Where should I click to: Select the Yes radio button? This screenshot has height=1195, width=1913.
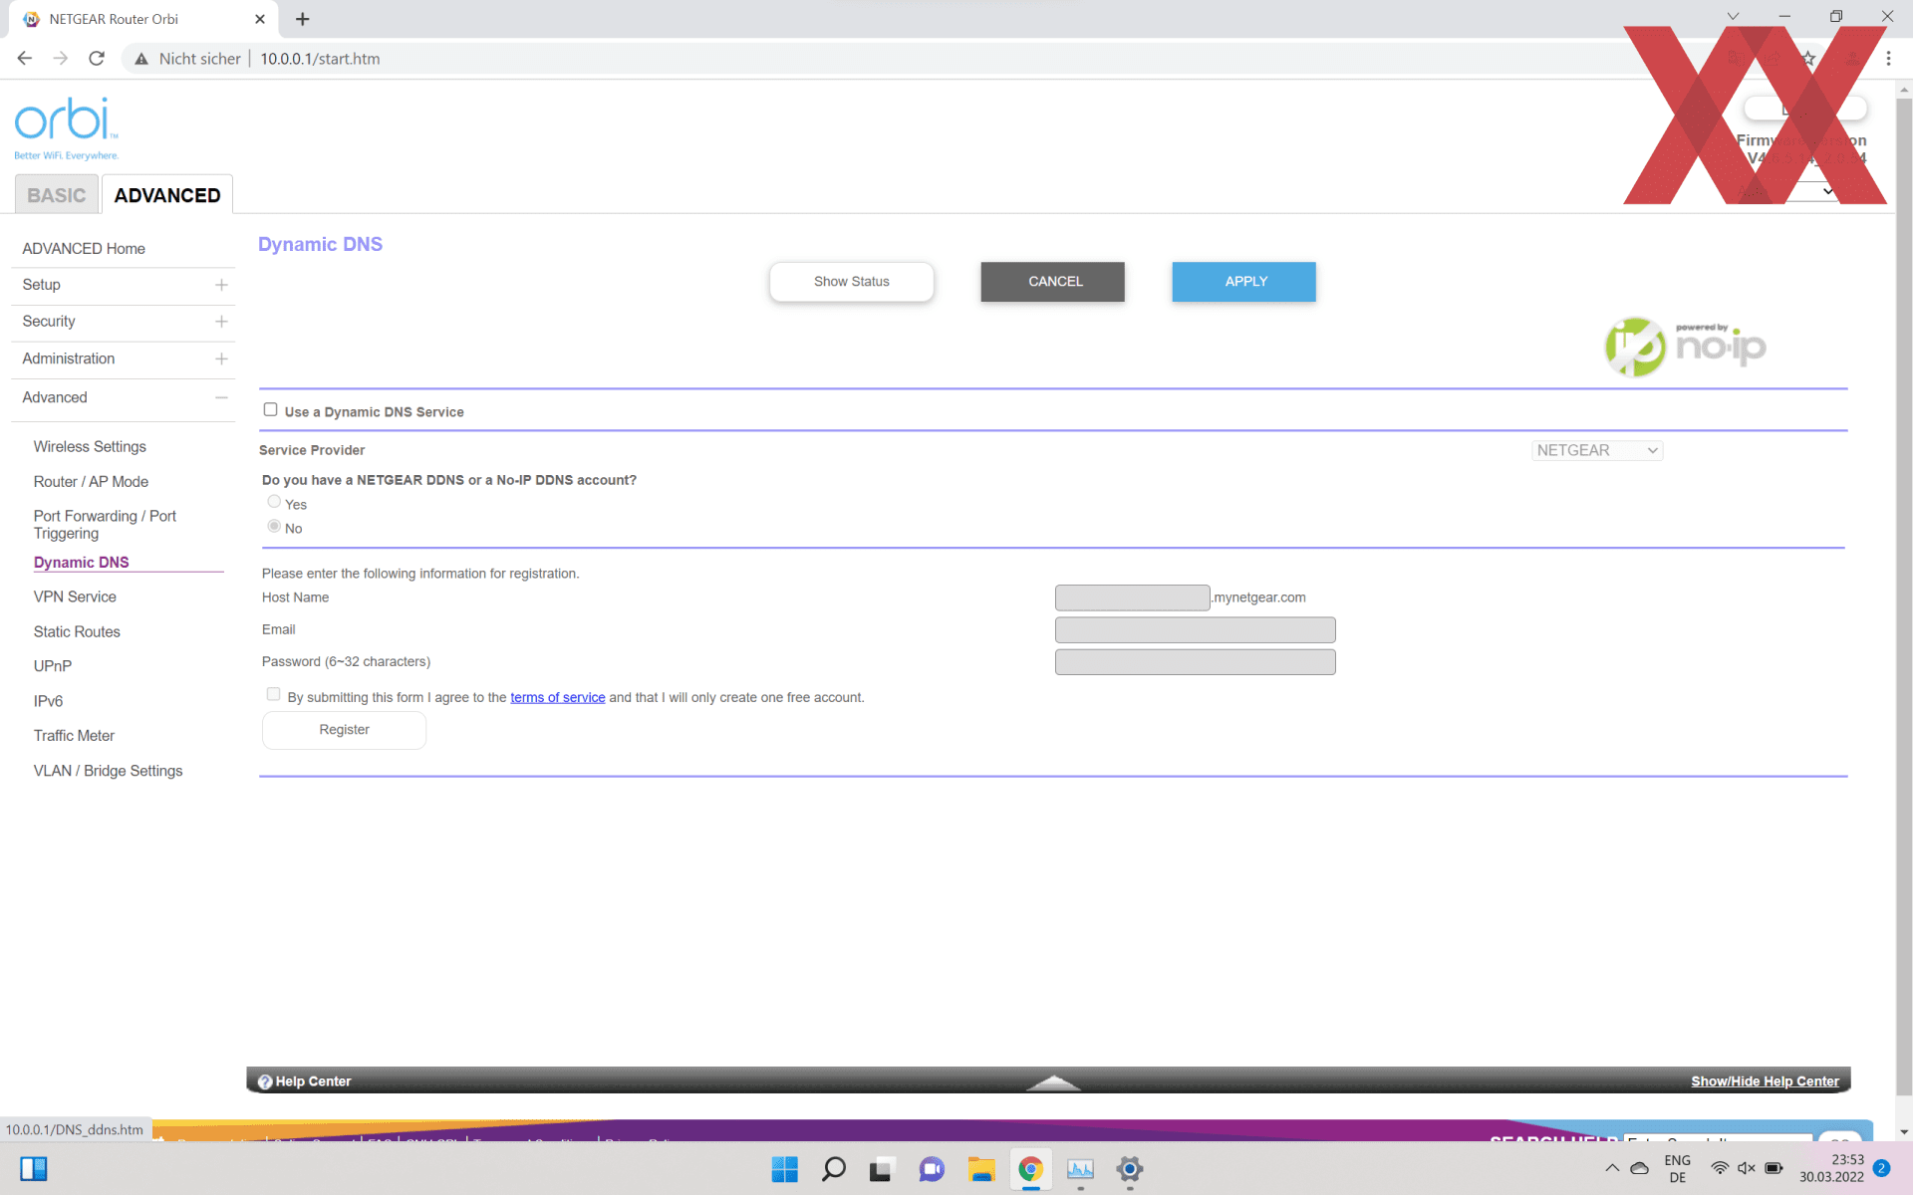[274, 502]
